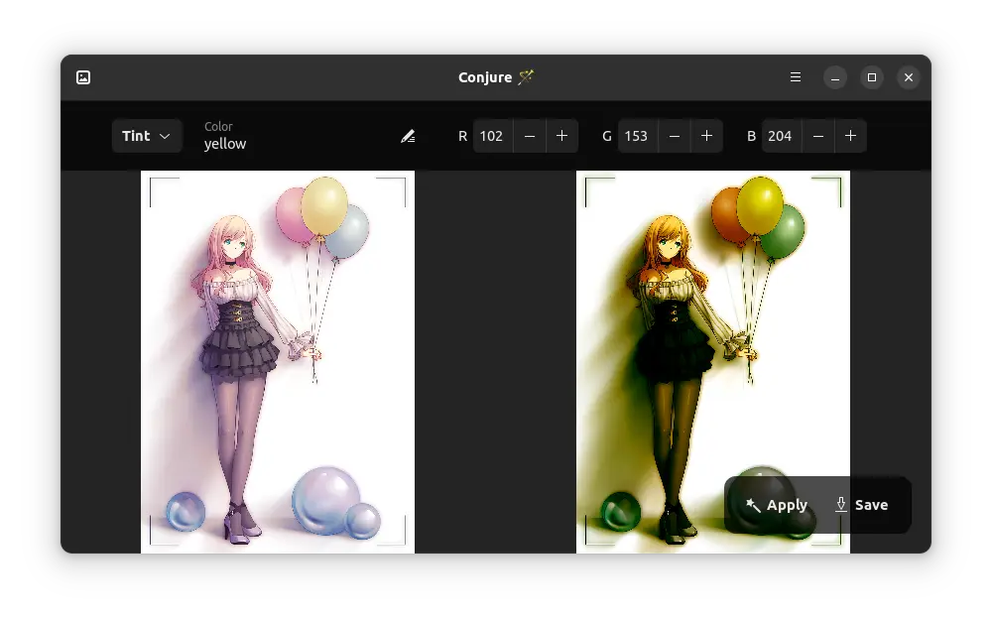Maximize the Conjure window
Viewport: 992px width, 620px height.
[871, 77]
